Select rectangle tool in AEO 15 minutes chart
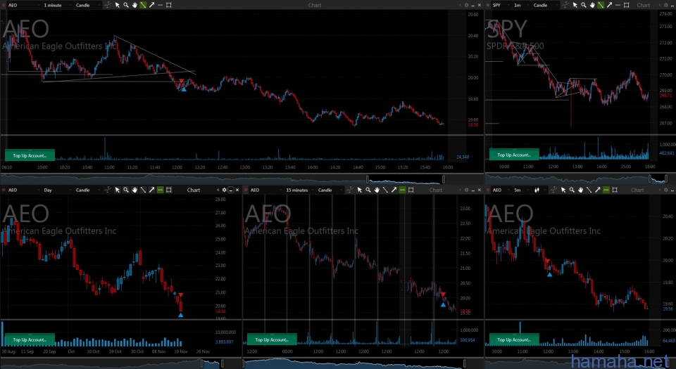 pos(411,190)
